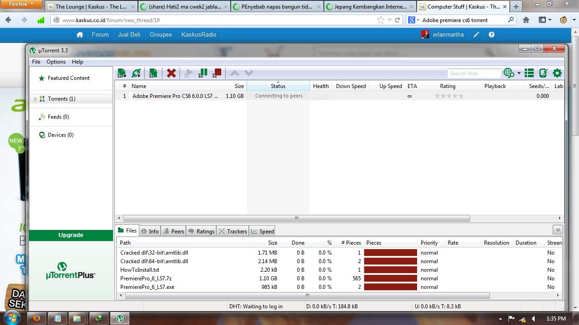Open the Help menu in uTorrent

pyautogui.click(x=77, y=62)
